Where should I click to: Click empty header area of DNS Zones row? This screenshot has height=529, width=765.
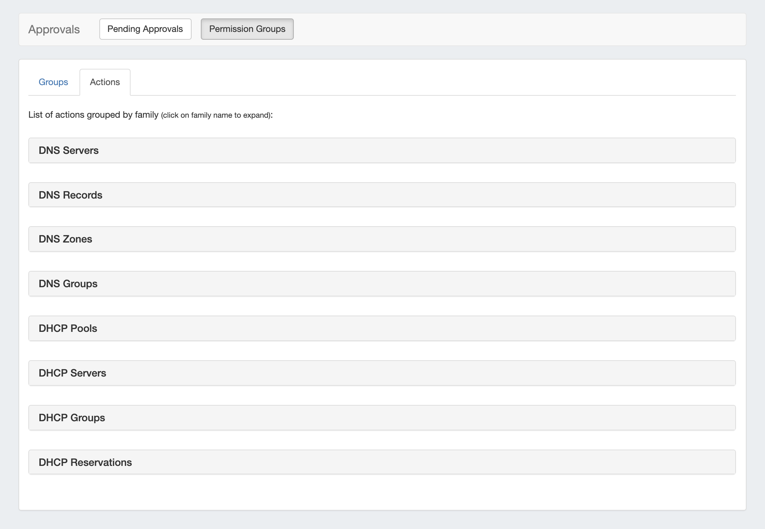coord(426,239)
